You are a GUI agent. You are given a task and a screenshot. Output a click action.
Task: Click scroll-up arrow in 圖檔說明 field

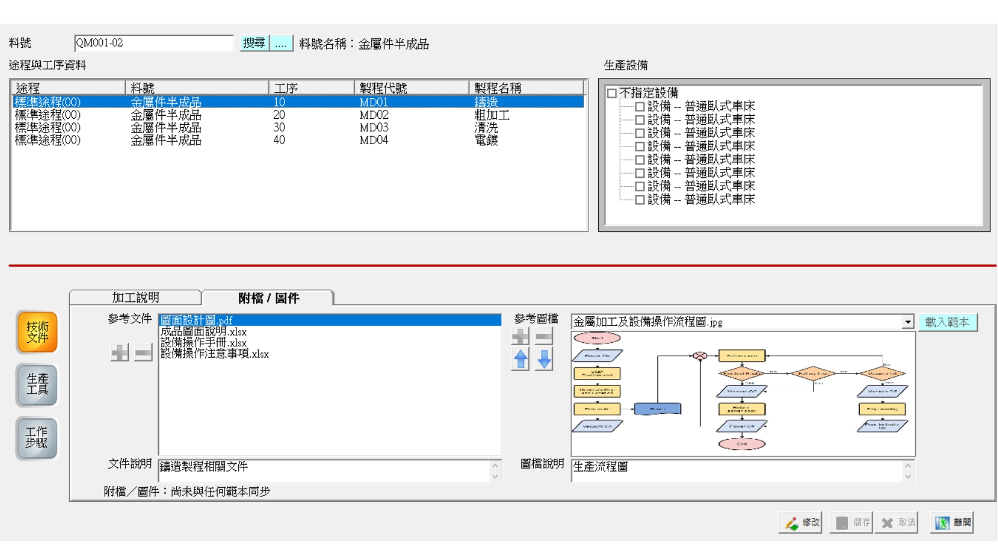(909, 466)
